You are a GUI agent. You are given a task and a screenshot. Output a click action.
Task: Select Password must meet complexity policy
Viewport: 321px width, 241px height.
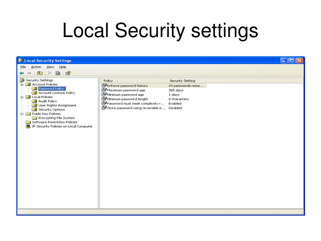tap(136, 104)
